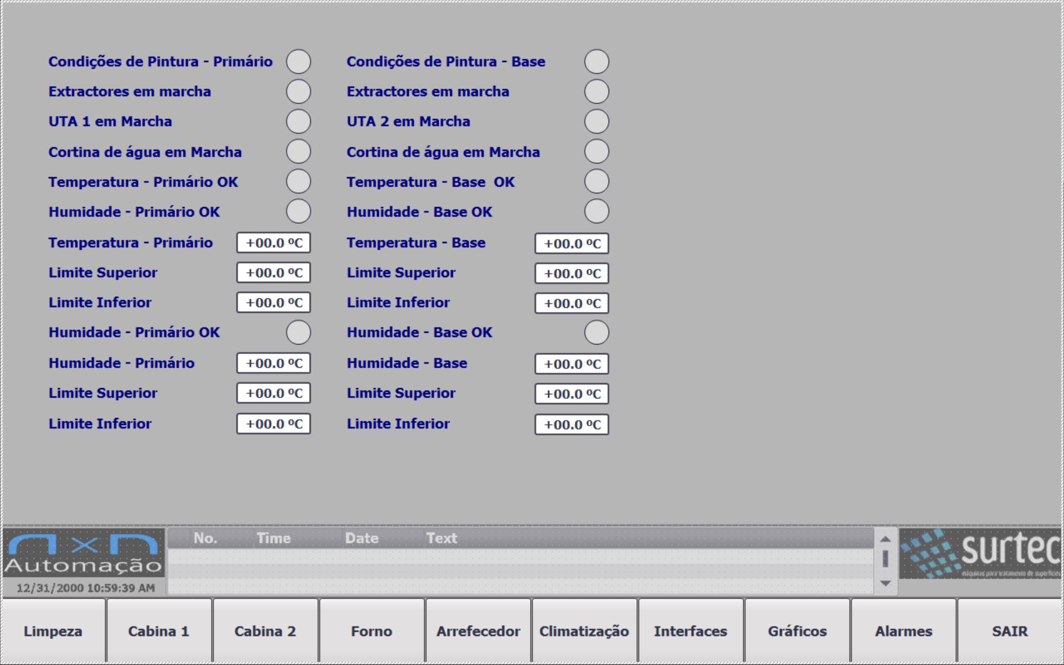Click the NXN Automação logo
1064x665 pixels.
84,553
